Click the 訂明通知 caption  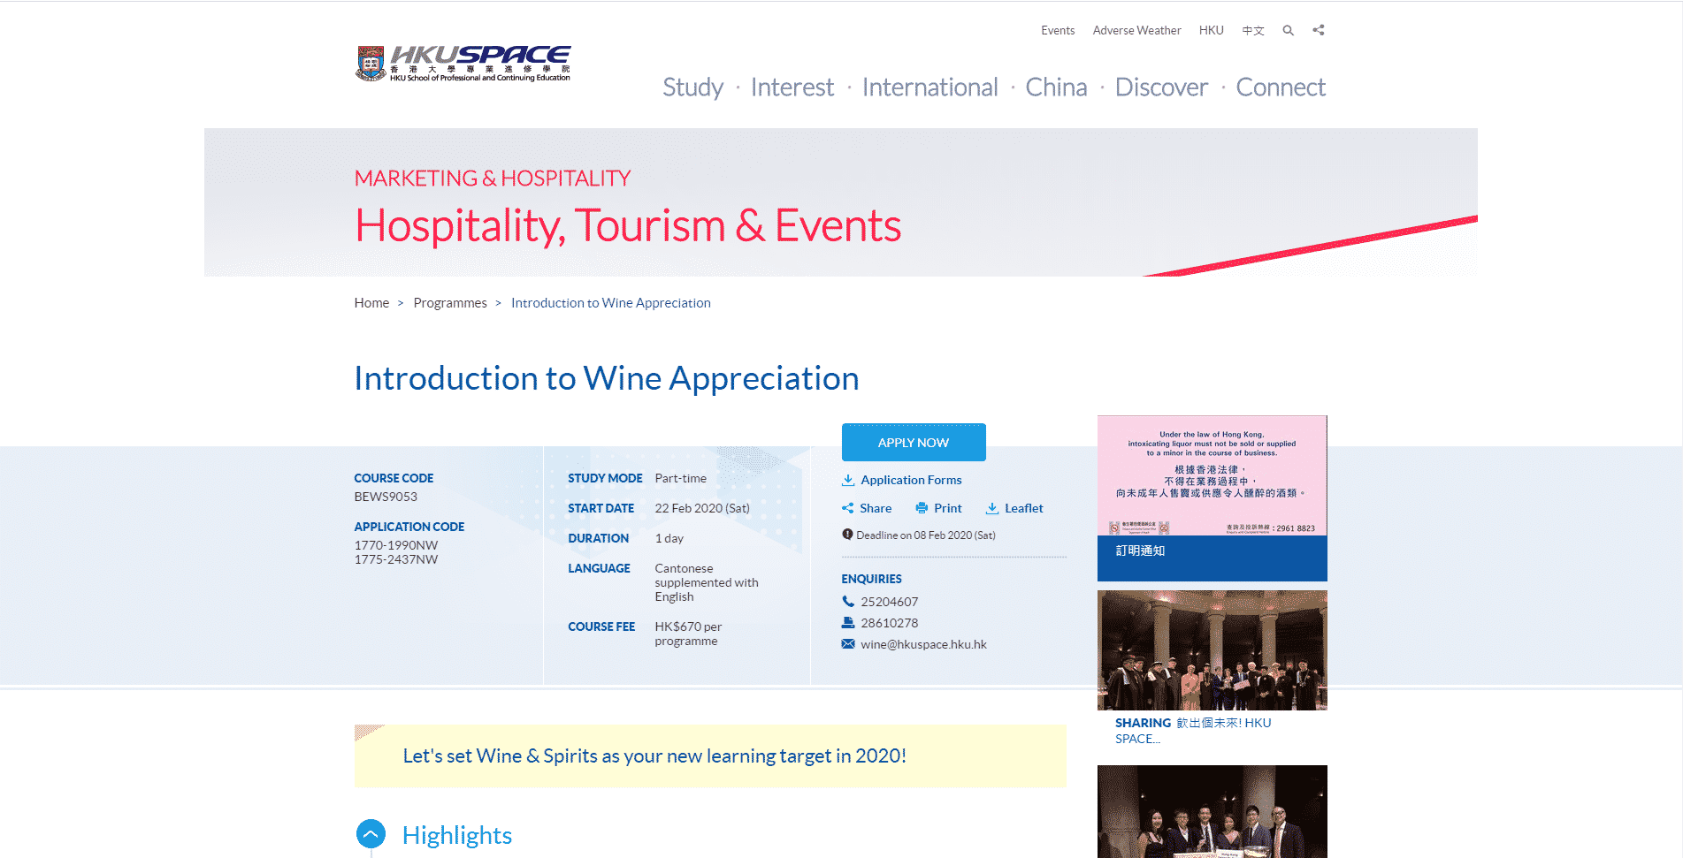tap(1140, 550)
